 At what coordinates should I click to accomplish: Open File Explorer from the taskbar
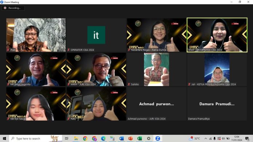click(76, 138)
